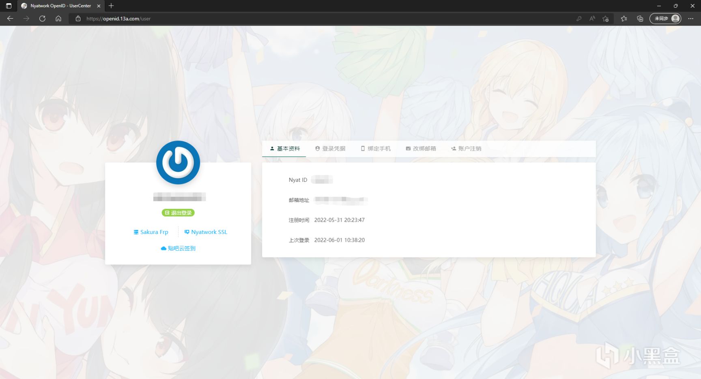Viewport: 701px width, 379px height.
Task: Click the green 退出登录 logout button
Action: click(178, 213)
